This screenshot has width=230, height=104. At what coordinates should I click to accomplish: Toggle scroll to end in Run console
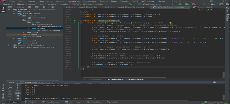[18, 93]
